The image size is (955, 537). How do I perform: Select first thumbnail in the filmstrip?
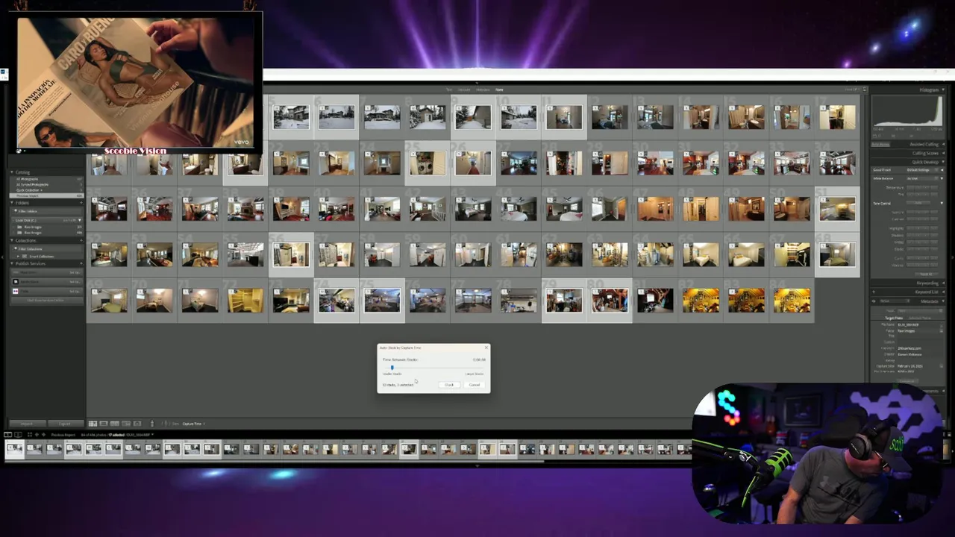tap(14, 448)
